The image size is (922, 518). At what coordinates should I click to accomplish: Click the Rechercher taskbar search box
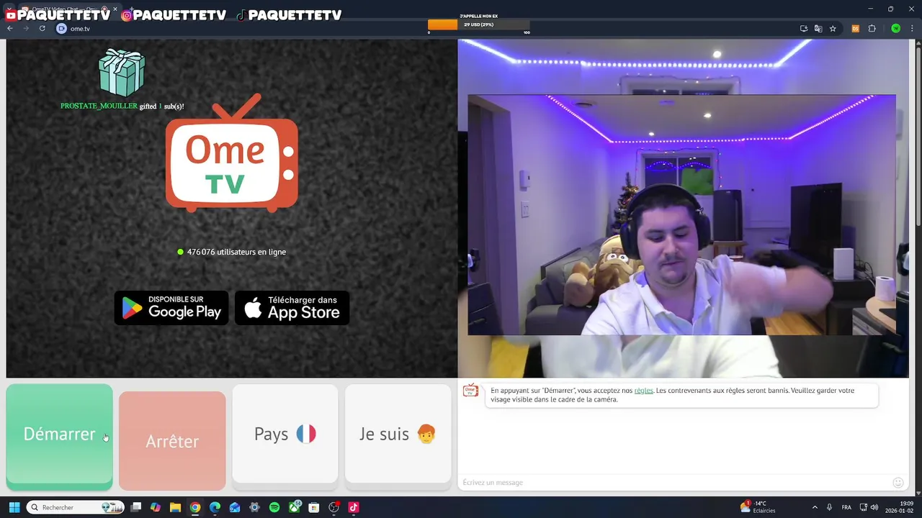[76, 507]
